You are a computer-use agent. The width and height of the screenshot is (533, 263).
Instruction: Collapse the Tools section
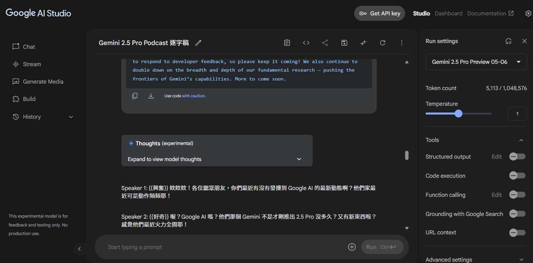pyautogui.click(x=521, y=140)
